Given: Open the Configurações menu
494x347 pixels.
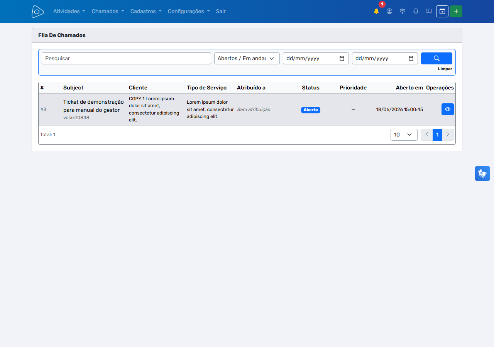Looking at the screenshot, I should click(189, 11).
